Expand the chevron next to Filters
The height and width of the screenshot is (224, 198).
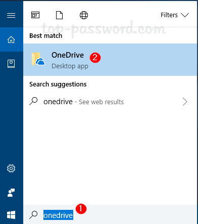click(x=185, y=15)
